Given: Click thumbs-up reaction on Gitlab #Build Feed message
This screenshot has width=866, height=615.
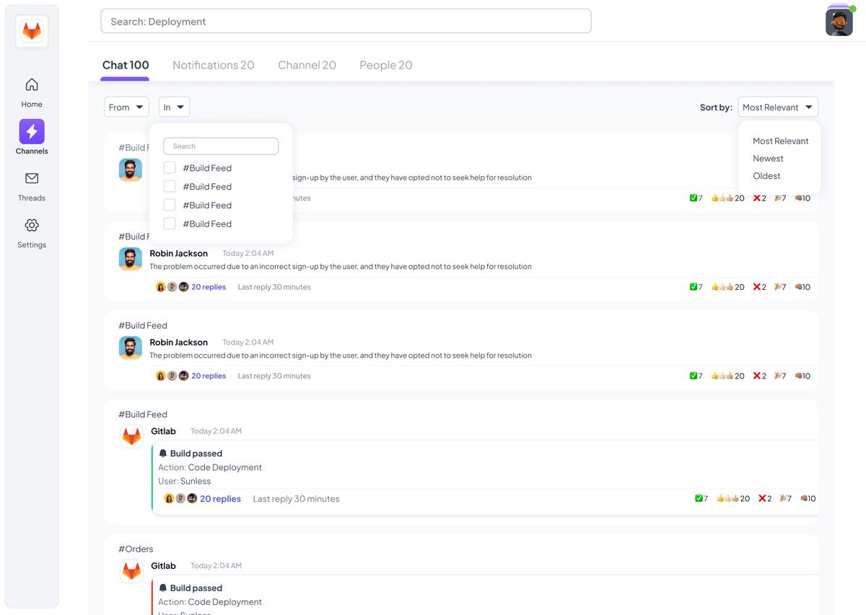Looking at the screenshot, I should [732, 498].
